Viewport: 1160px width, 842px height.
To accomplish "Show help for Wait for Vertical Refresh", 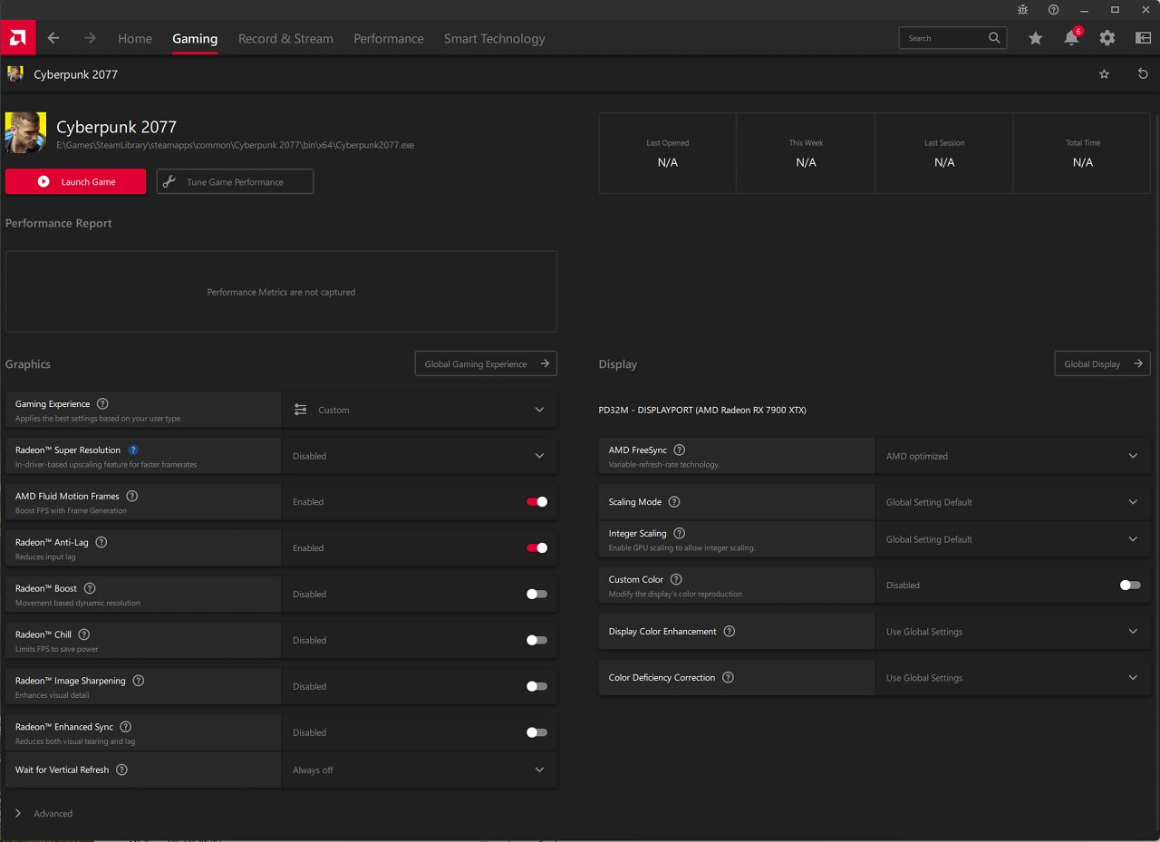I will pyautogui.click(x=121, y=770).
